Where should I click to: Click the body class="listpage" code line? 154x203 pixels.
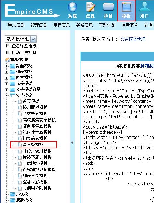click(106, 127)
